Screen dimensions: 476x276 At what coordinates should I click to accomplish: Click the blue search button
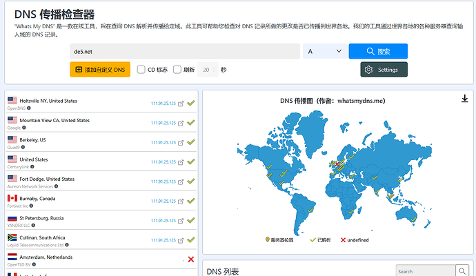tap(378, 51)
